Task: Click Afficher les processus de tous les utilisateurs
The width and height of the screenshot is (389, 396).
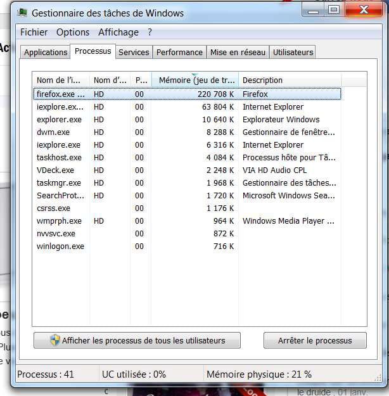Action: [137, 340]
